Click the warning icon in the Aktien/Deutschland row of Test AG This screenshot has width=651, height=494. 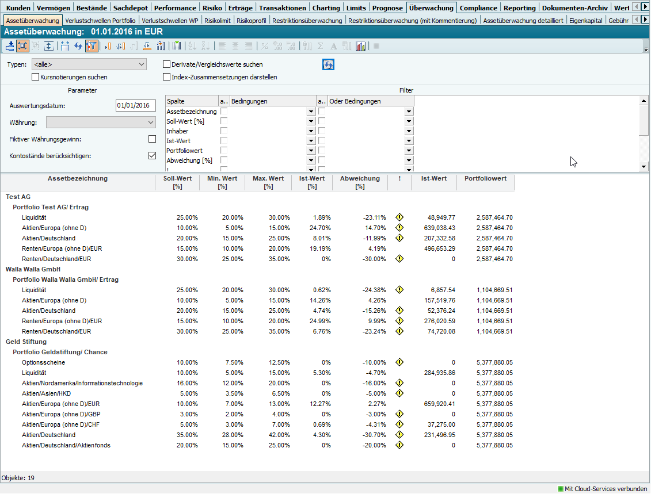tap(399, 238)
